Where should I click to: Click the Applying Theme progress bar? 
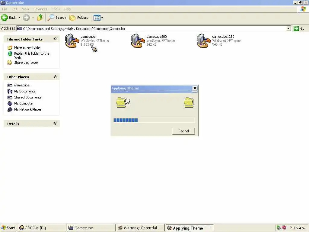[x=154, y=120]
